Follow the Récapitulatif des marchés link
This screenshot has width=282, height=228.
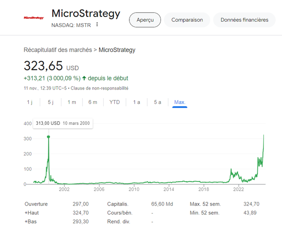58,50
